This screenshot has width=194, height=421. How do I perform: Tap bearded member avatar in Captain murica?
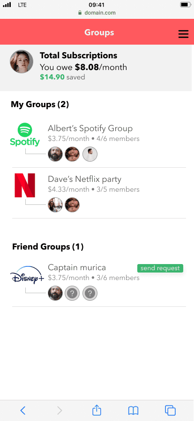[x=55, y=293]
